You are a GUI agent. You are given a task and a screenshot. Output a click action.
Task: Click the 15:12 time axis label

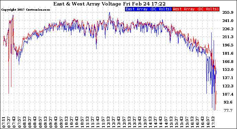tap(171, 122)
